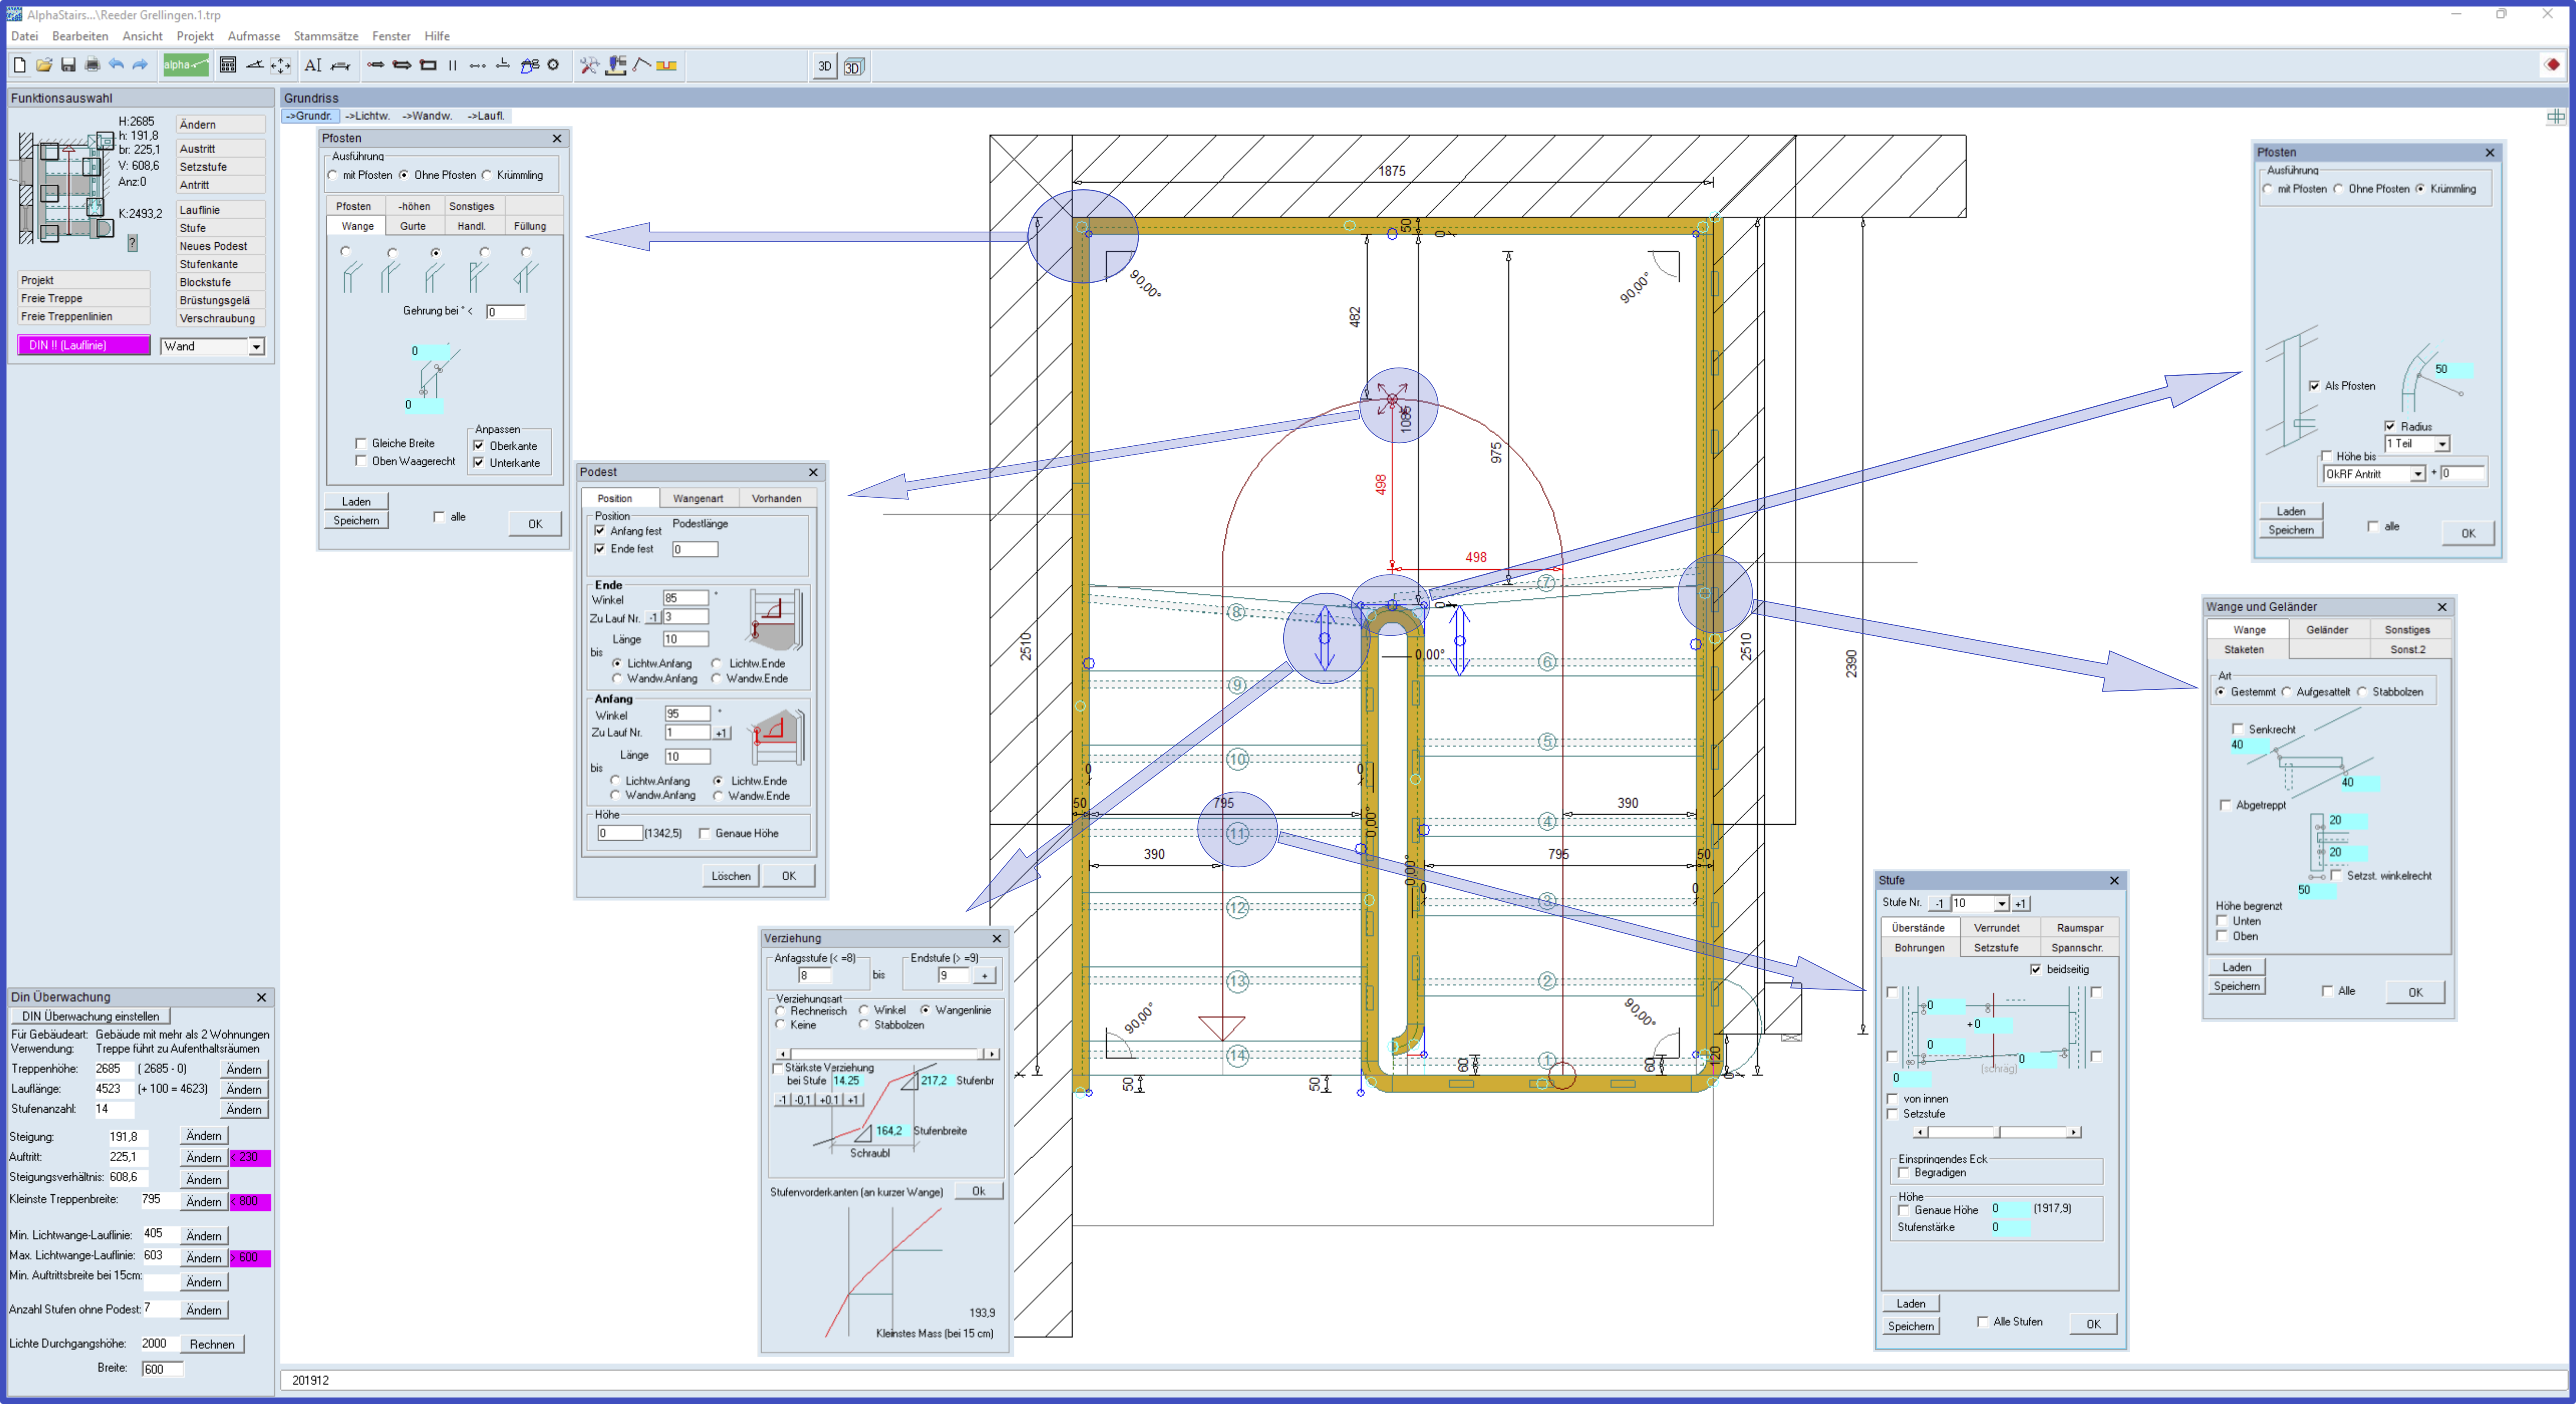The height and width of the screenshot is (1404, 2576).
Task: Select the angle measurement tool icon
Action: point(255,65)
